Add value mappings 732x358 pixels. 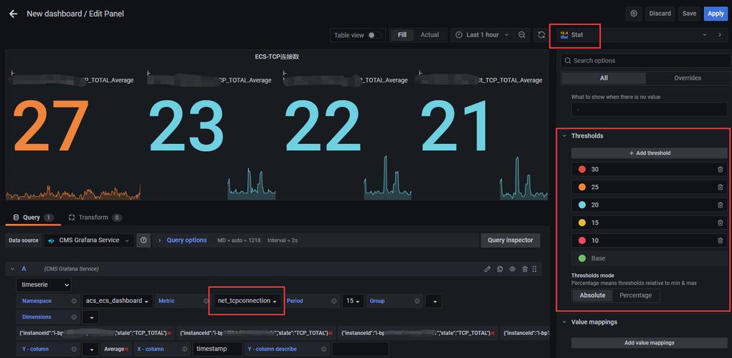pyautogui.click(x=650, y=343)
